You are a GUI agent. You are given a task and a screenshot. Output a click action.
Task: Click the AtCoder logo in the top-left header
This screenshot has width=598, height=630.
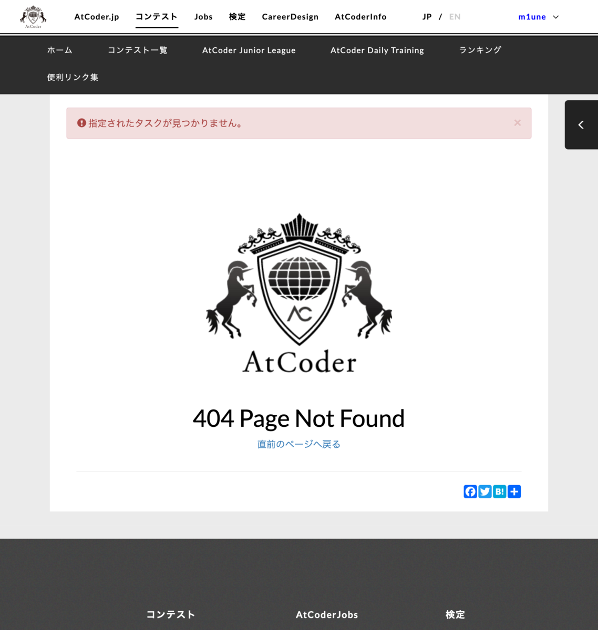click(33, 17)
